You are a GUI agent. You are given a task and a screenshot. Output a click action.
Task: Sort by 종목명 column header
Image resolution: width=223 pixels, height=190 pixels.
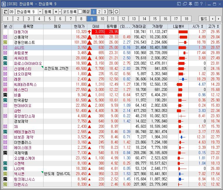click(x=28, y=27)
